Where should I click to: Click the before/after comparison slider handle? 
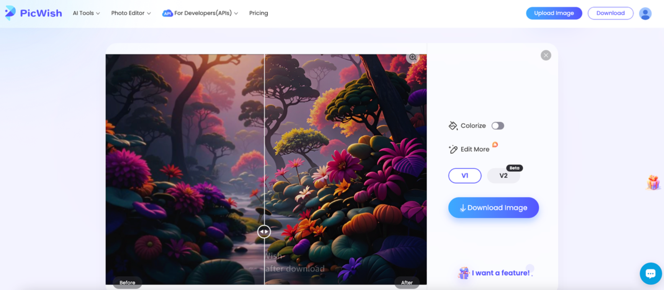coord(264,232)
